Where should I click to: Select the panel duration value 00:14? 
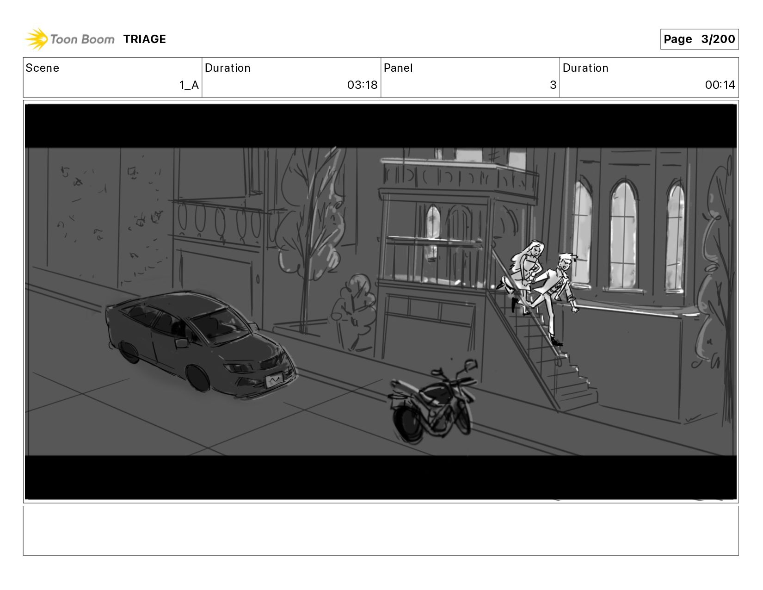pyautogui.click(x=720, y=85)
